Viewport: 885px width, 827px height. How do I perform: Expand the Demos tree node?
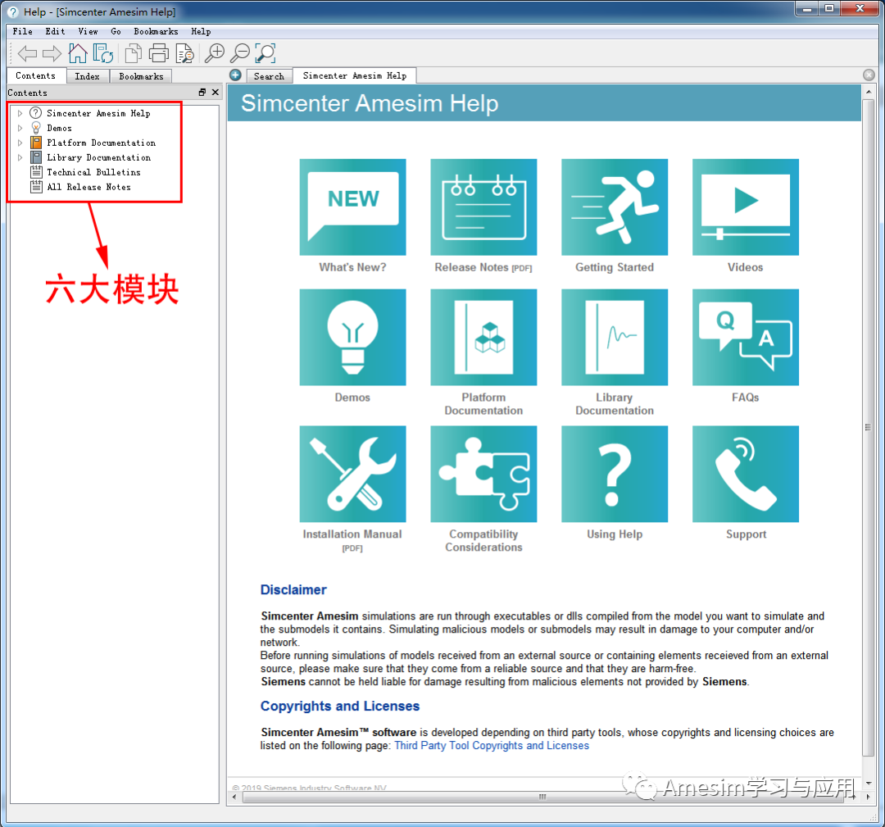(20, 128)
